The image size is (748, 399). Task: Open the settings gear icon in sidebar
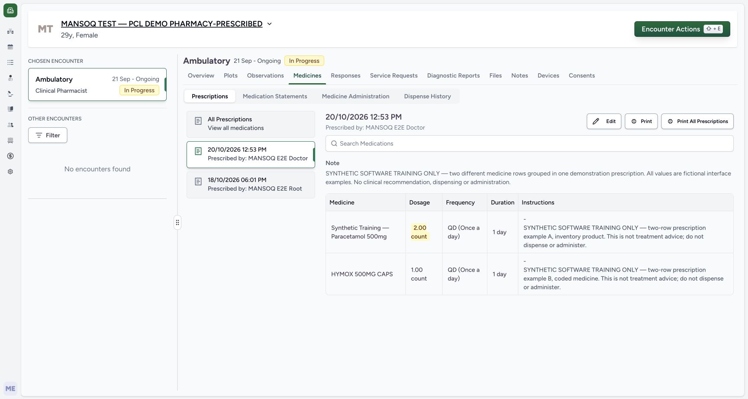(x=10, y=172)
